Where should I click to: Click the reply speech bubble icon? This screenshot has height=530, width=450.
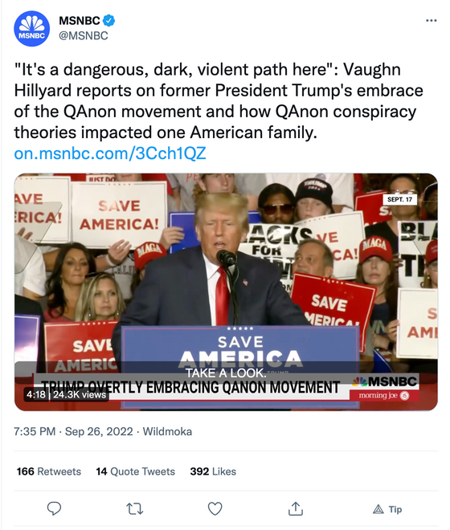tap(54, 508)
